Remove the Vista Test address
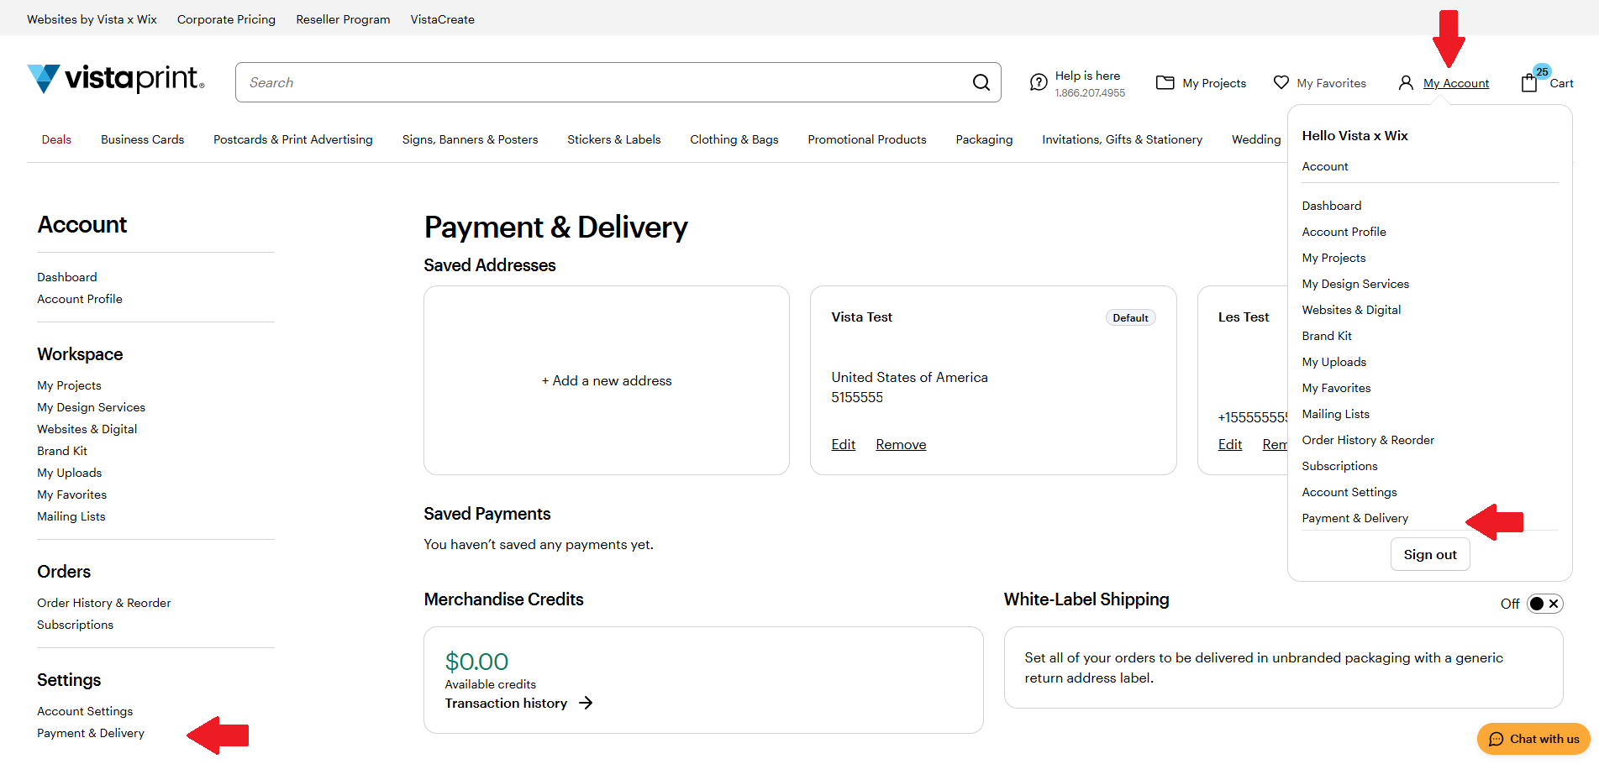 [x=901, y=444]
